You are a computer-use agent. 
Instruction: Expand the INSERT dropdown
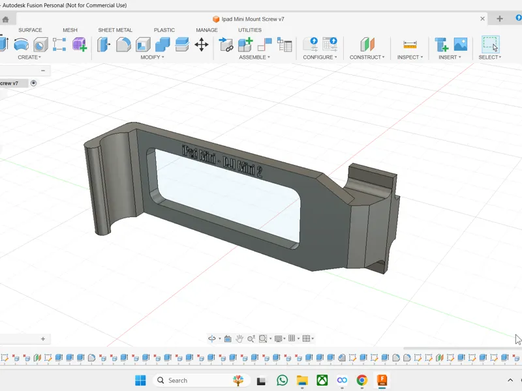pos(450,57)
